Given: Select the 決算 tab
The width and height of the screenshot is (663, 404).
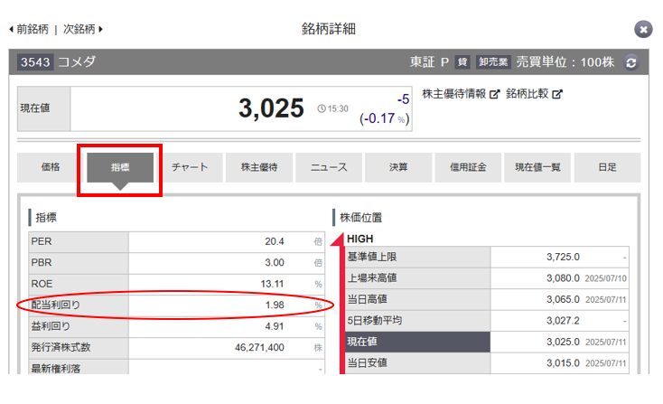Looking at the screenshot, I should (x=398, y=167).
